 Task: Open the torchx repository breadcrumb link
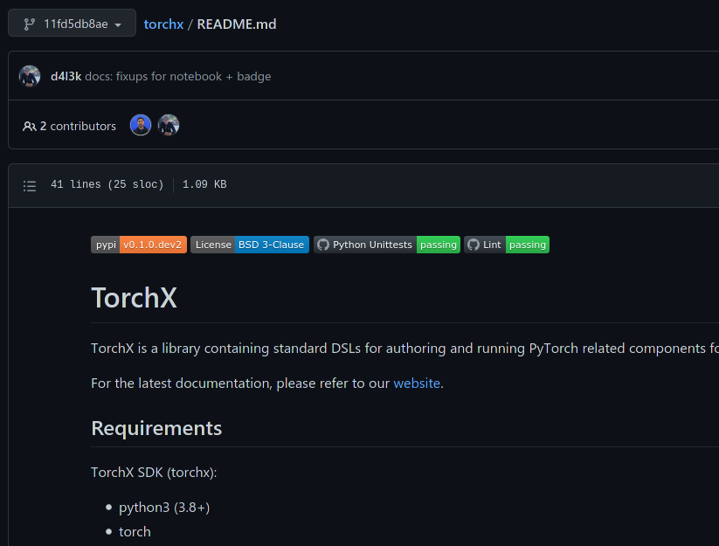click(163, 24)
